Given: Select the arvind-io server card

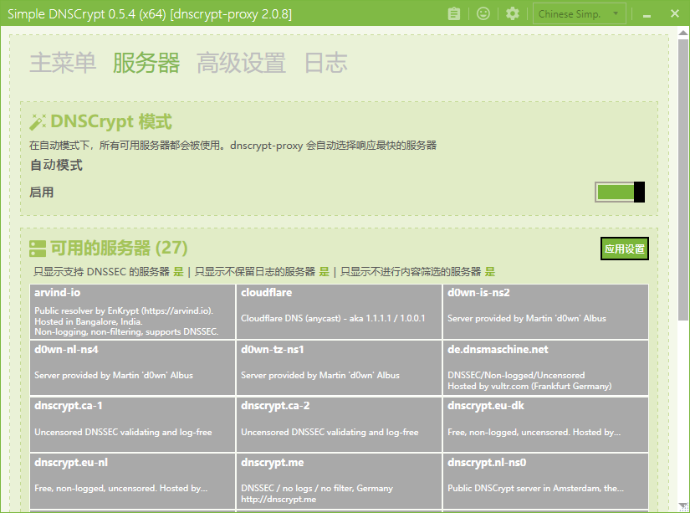Looking at the screenshot, I should (x=132, y=312).
